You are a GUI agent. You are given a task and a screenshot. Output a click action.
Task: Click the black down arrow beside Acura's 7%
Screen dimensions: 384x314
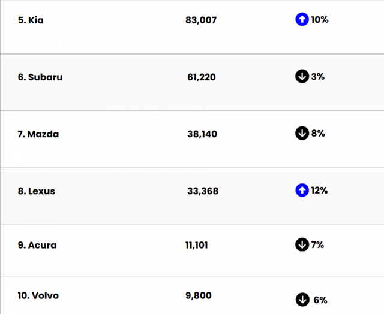(x=302, y=244)
